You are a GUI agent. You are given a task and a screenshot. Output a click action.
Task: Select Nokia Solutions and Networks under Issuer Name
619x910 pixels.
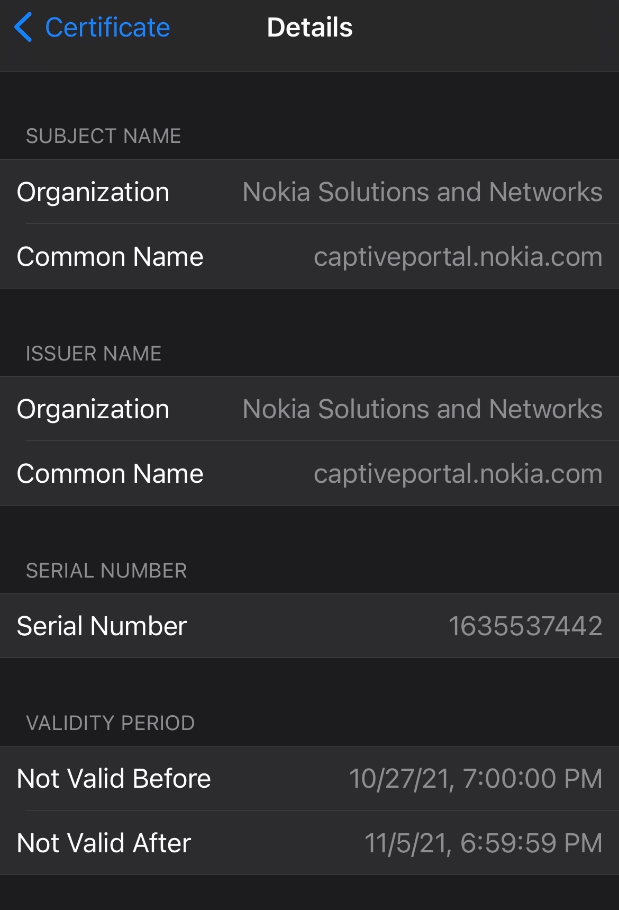click(422, 409)
